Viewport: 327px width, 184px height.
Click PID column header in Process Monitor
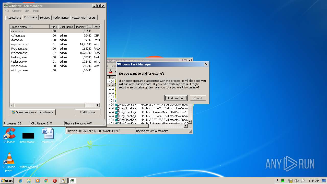(x=111, y=77)
